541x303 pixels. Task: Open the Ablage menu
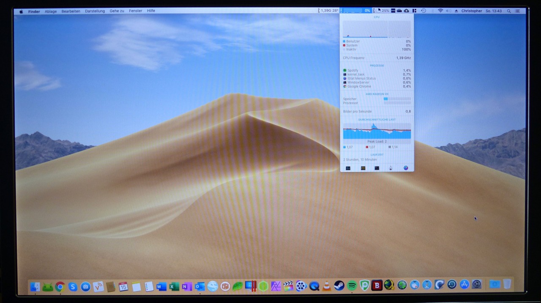(51, 11)
